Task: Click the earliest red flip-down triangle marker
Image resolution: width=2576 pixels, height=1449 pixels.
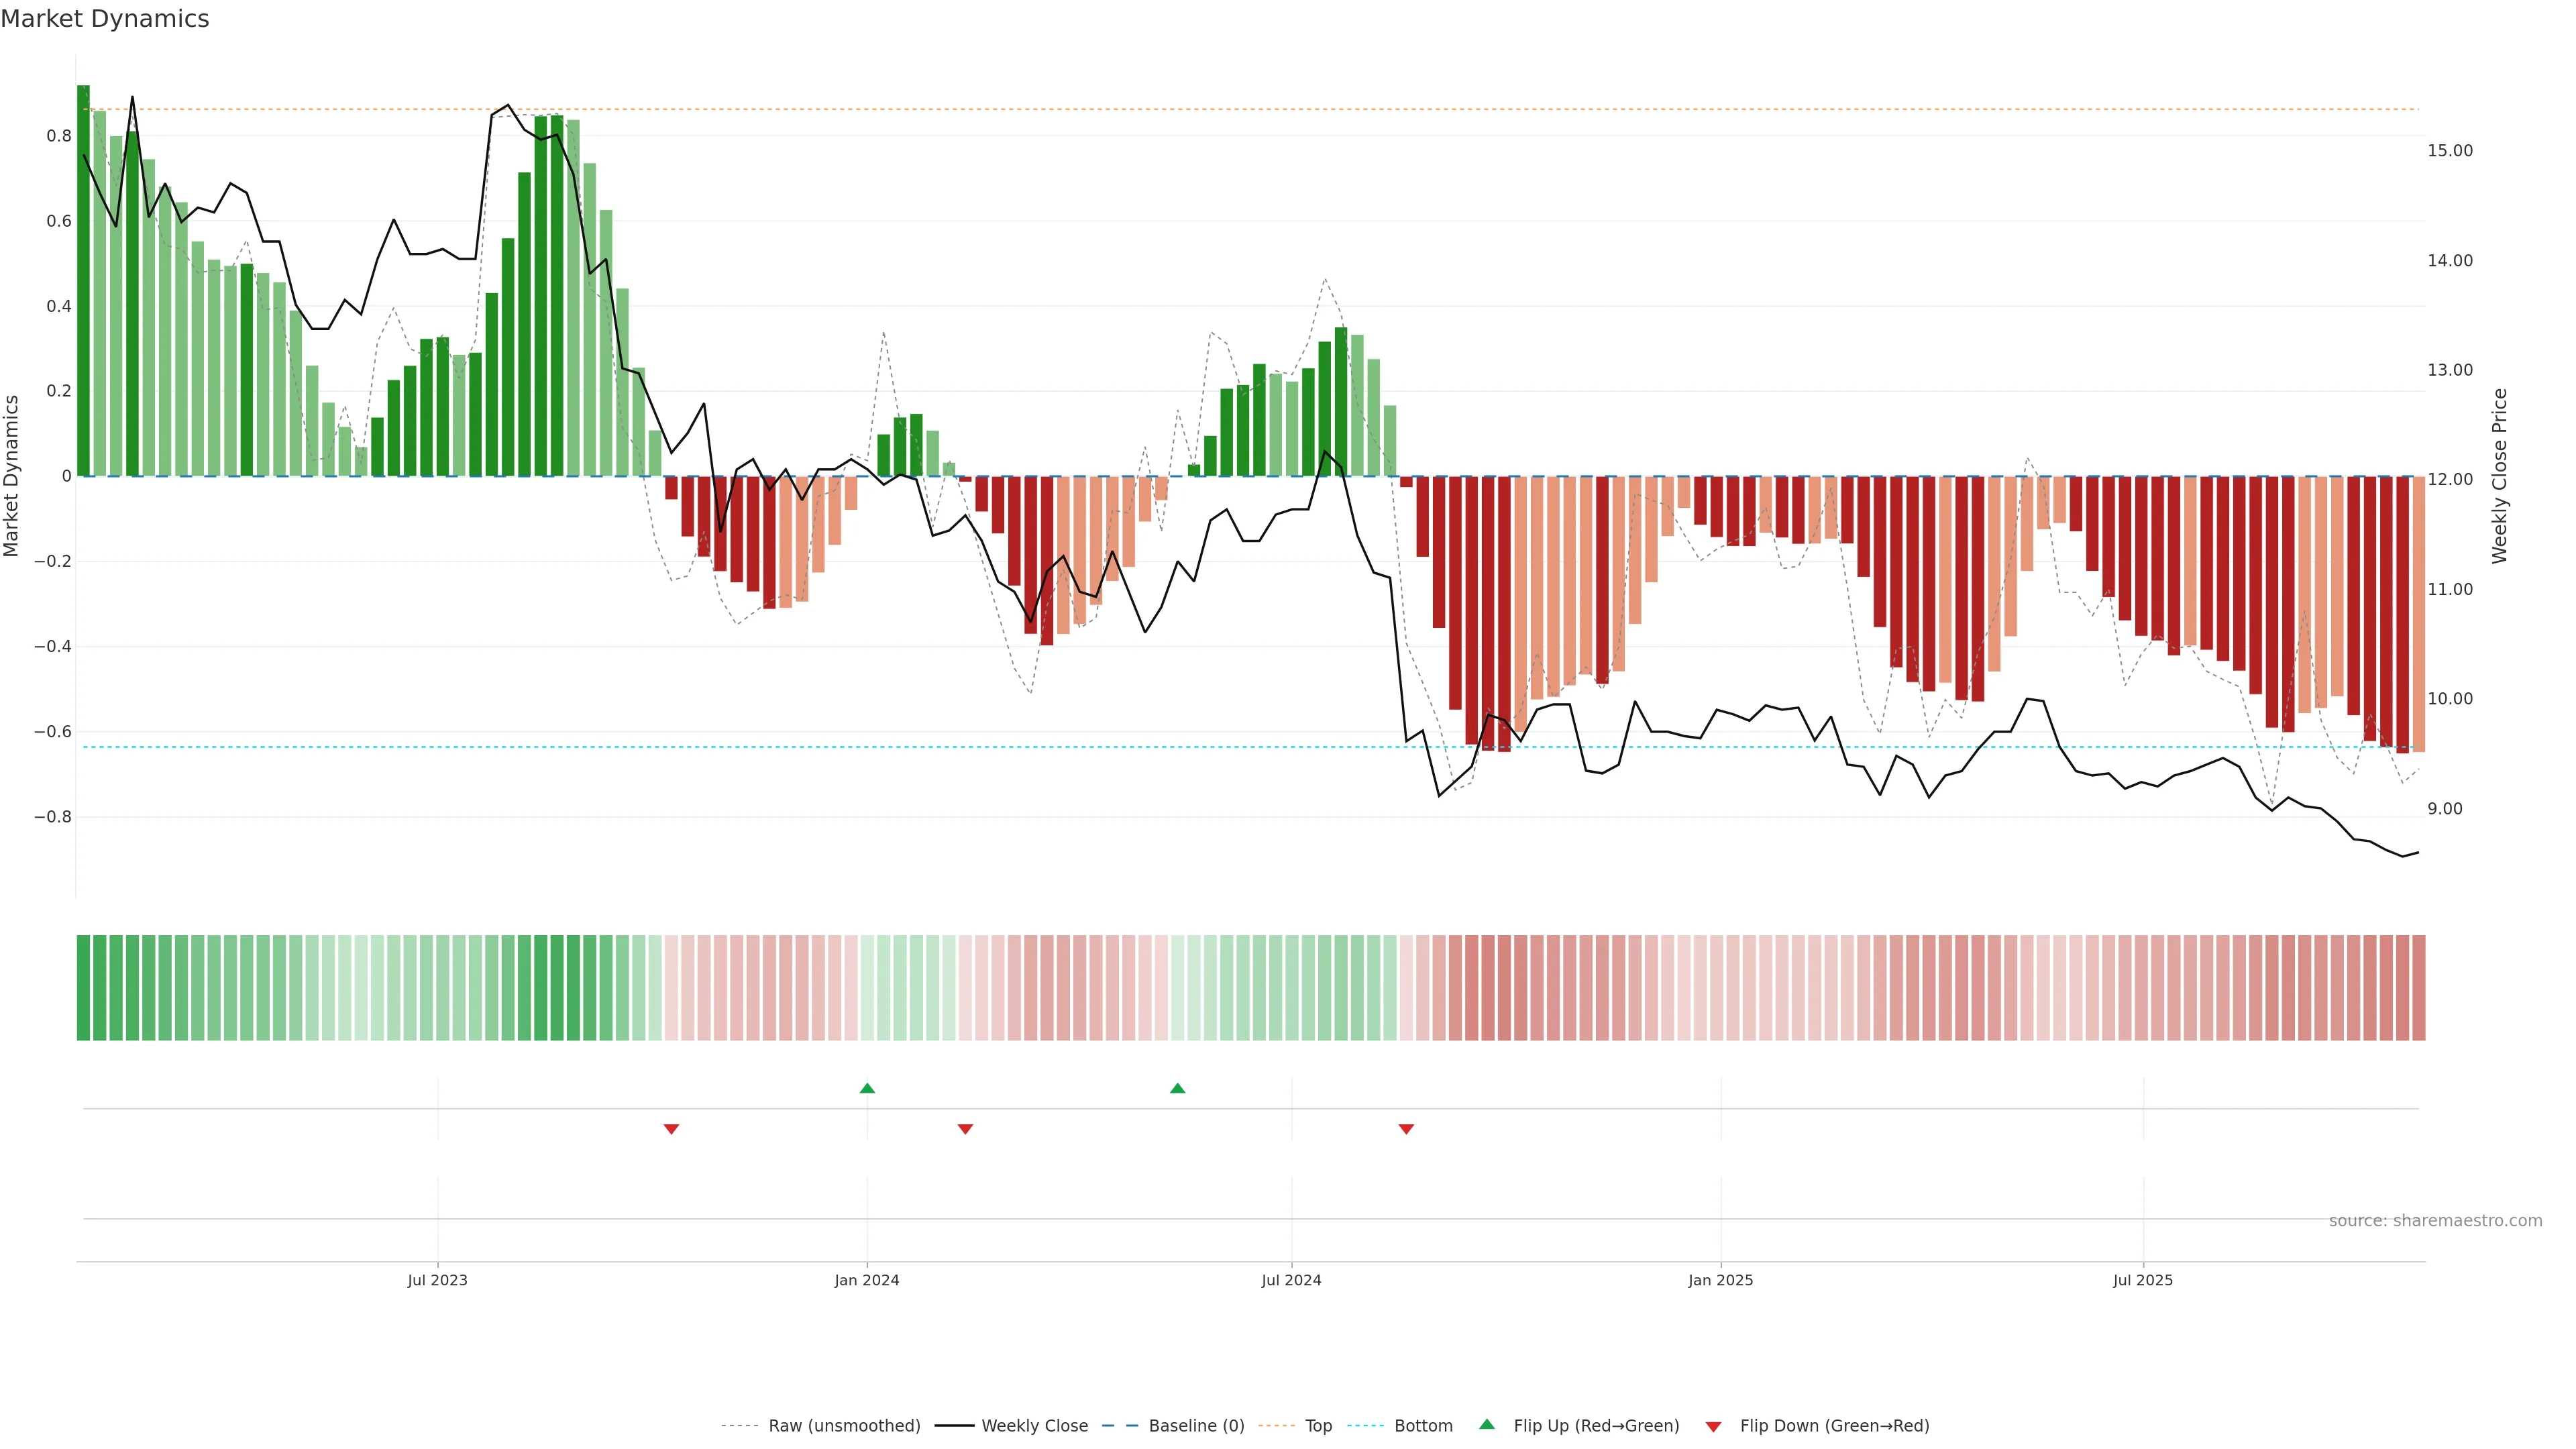Action: tap(671, 1129)
